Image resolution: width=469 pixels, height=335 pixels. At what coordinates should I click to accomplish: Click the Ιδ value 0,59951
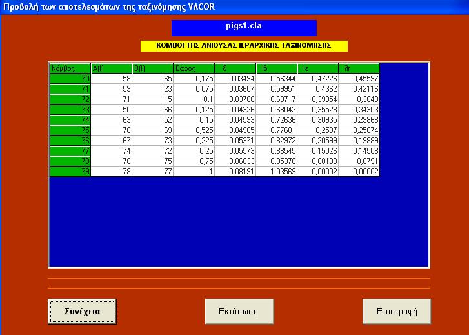point(276,89)
